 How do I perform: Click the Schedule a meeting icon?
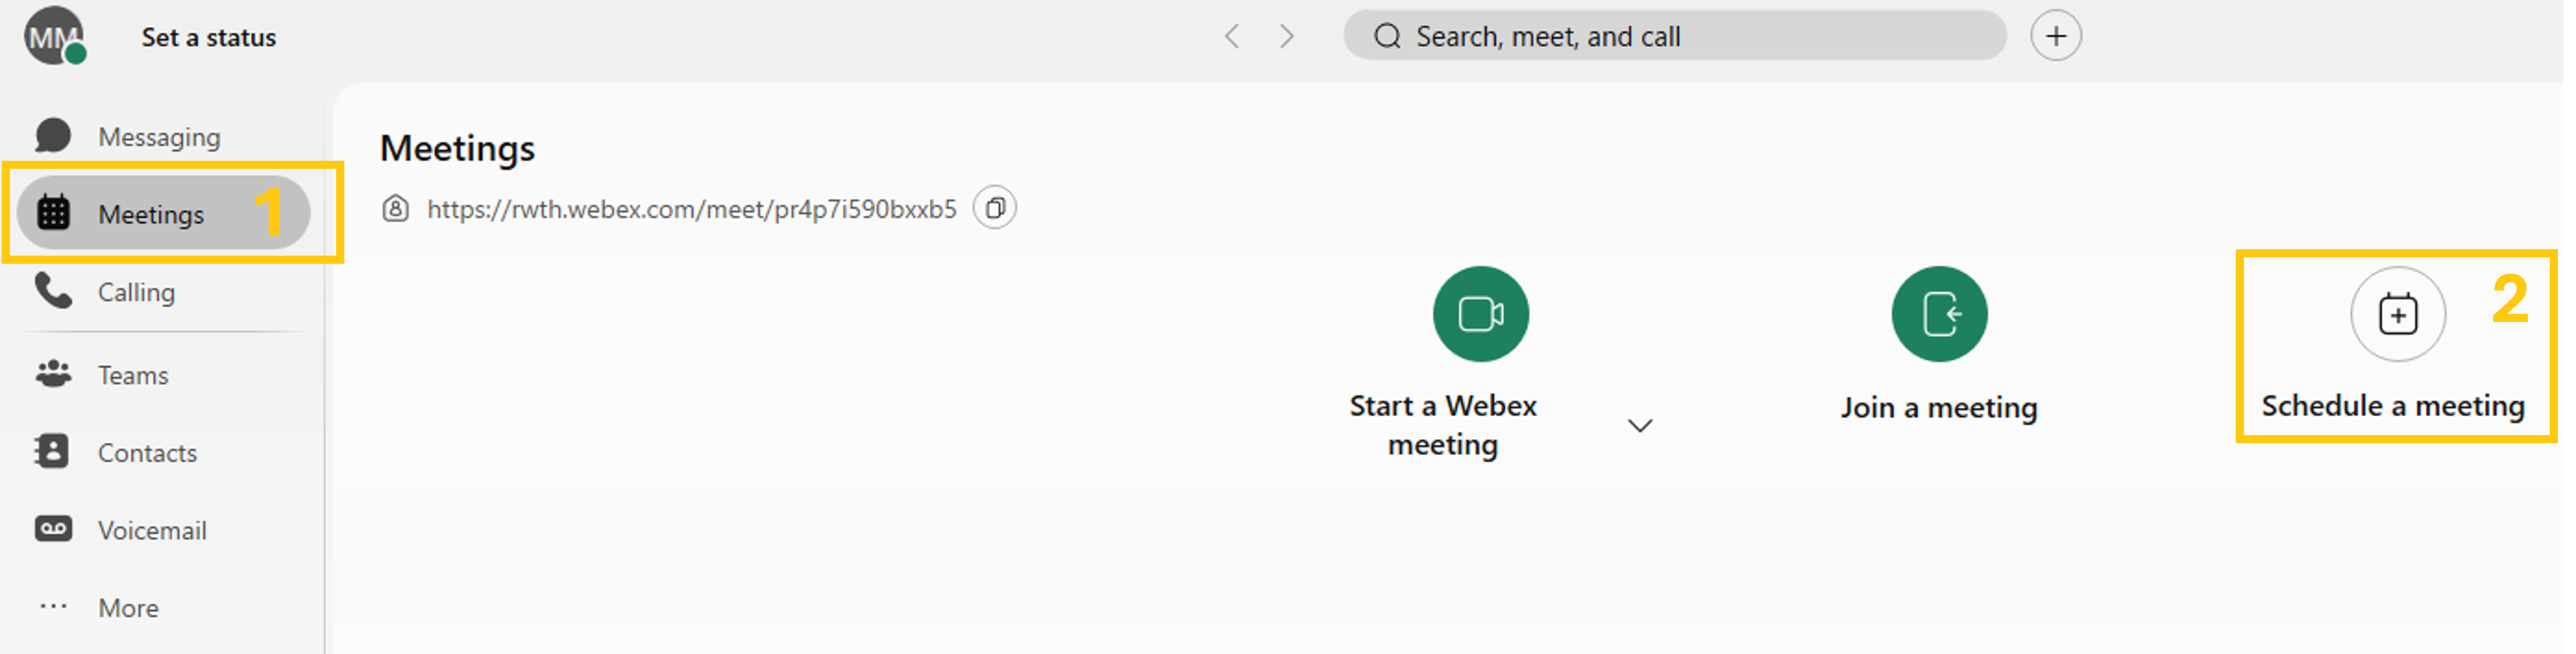click(2397, 315)
